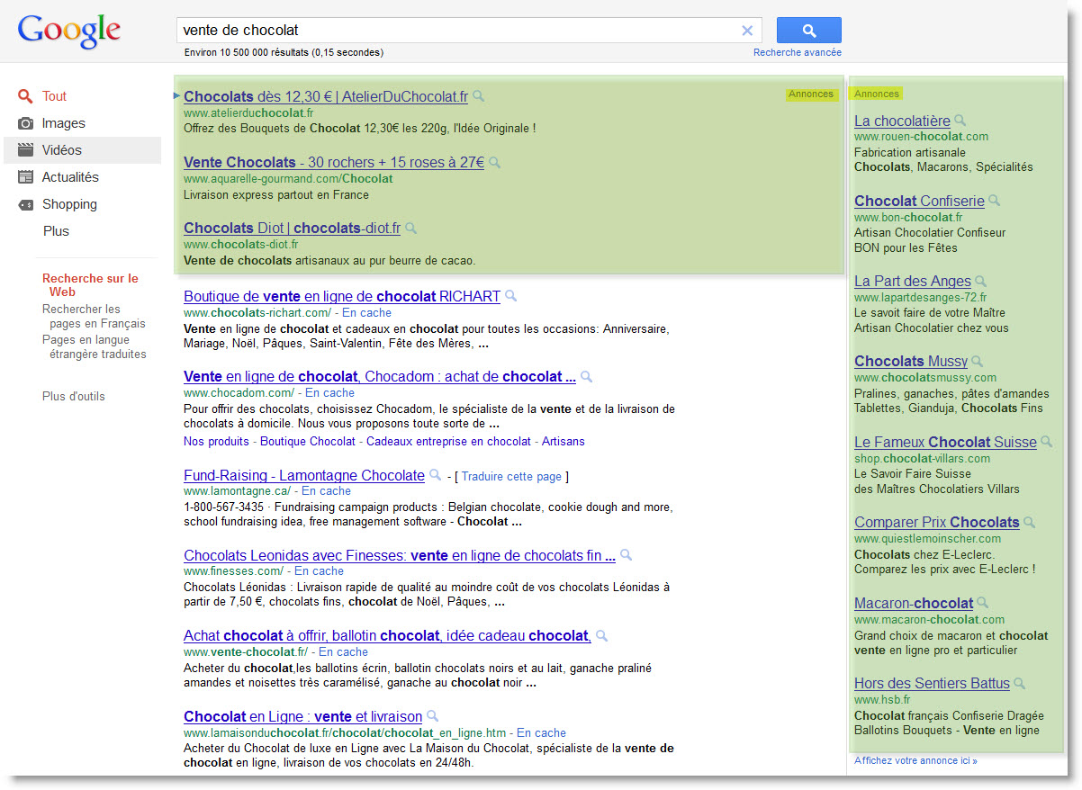This screenshot has width=1082, height=790.
Task: Open the cached copy of lamaisonduchocolat.fr
Action: coord(541,732)
